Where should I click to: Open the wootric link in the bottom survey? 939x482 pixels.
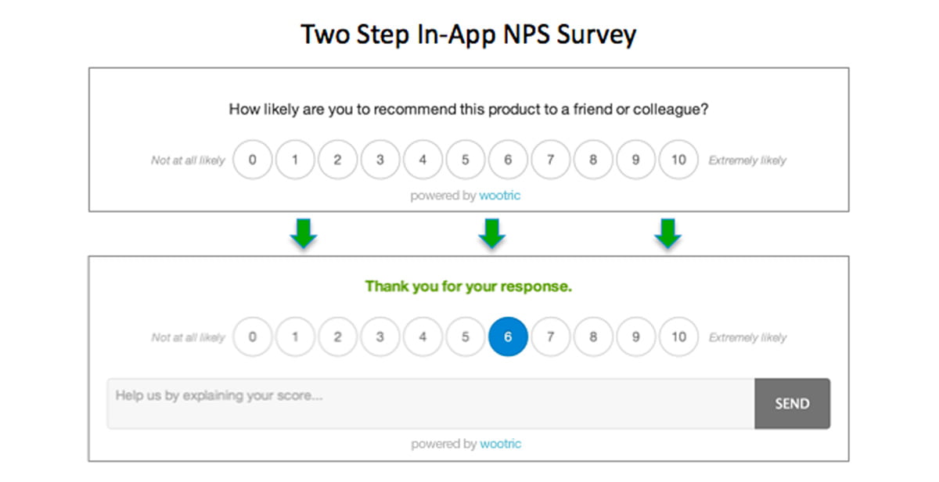pyautogui.click(x=500, y=444)
